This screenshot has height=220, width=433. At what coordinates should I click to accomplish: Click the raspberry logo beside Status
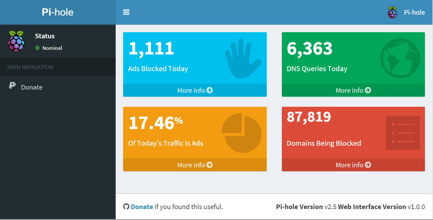pyautogui.click(x=16, y=41)
